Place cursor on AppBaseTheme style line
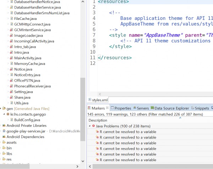The width and height of the screenshot is (213, 169). [x=161, y=35]
